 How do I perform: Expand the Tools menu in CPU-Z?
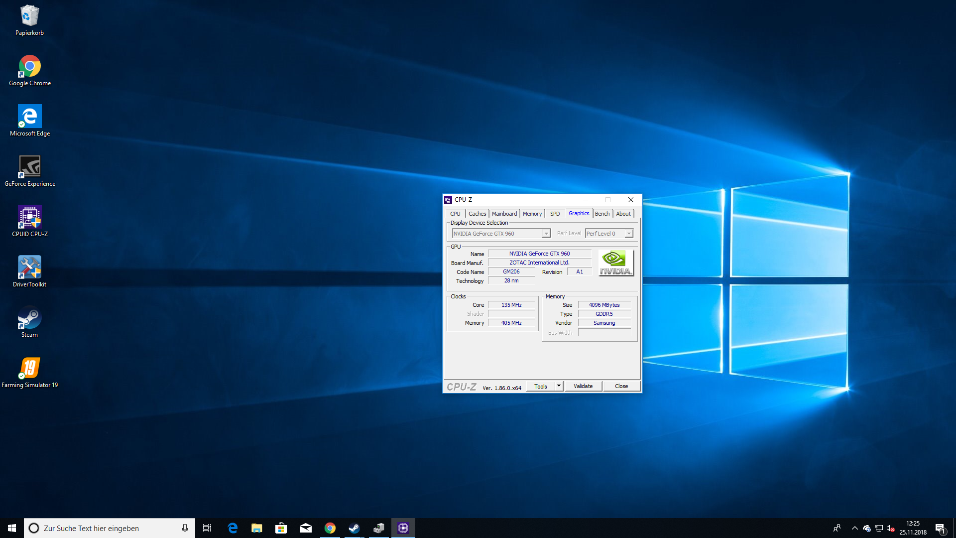(x=559, y=386)
